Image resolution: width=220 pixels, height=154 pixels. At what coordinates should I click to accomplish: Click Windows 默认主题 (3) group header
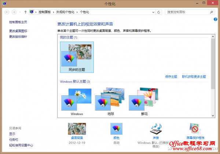click(x=75, y=81)
